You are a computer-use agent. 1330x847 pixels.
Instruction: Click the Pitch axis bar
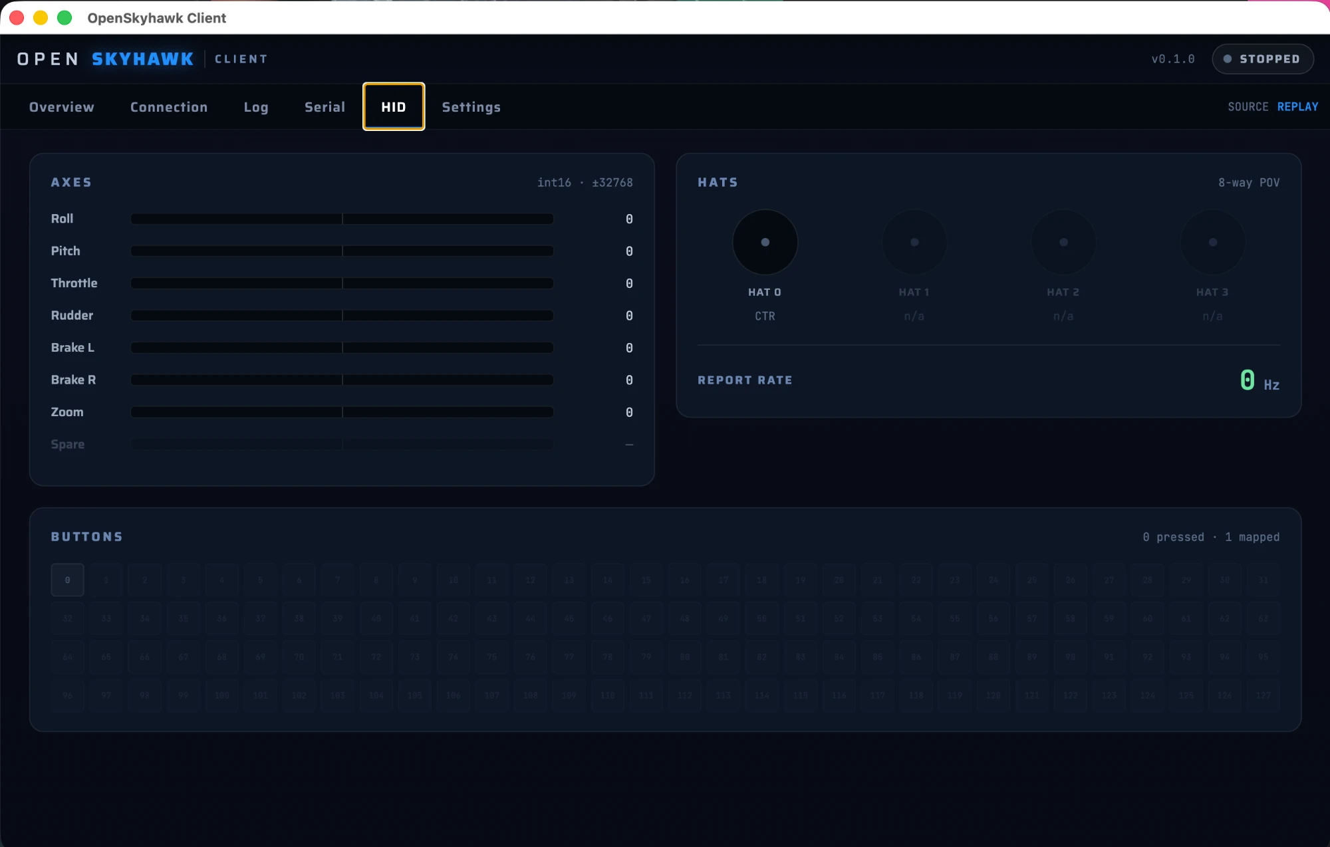pos(342,251)
